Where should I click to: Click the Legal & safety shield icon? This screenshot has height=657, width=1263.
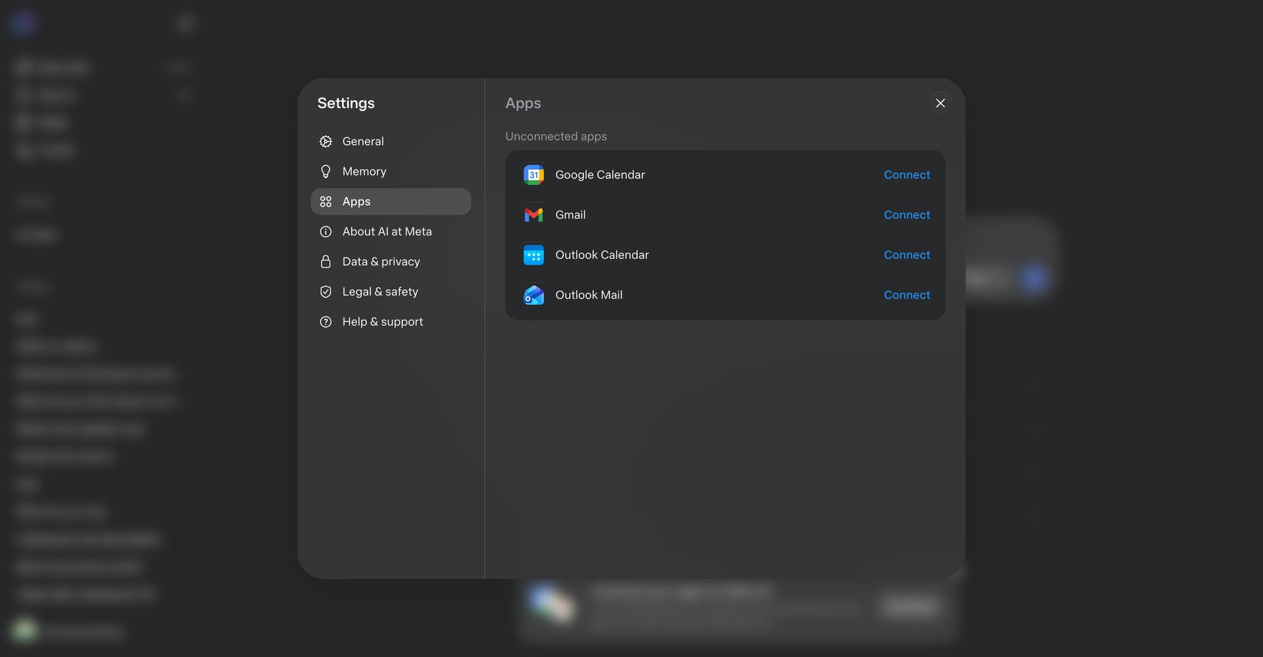tap(326, 292)
